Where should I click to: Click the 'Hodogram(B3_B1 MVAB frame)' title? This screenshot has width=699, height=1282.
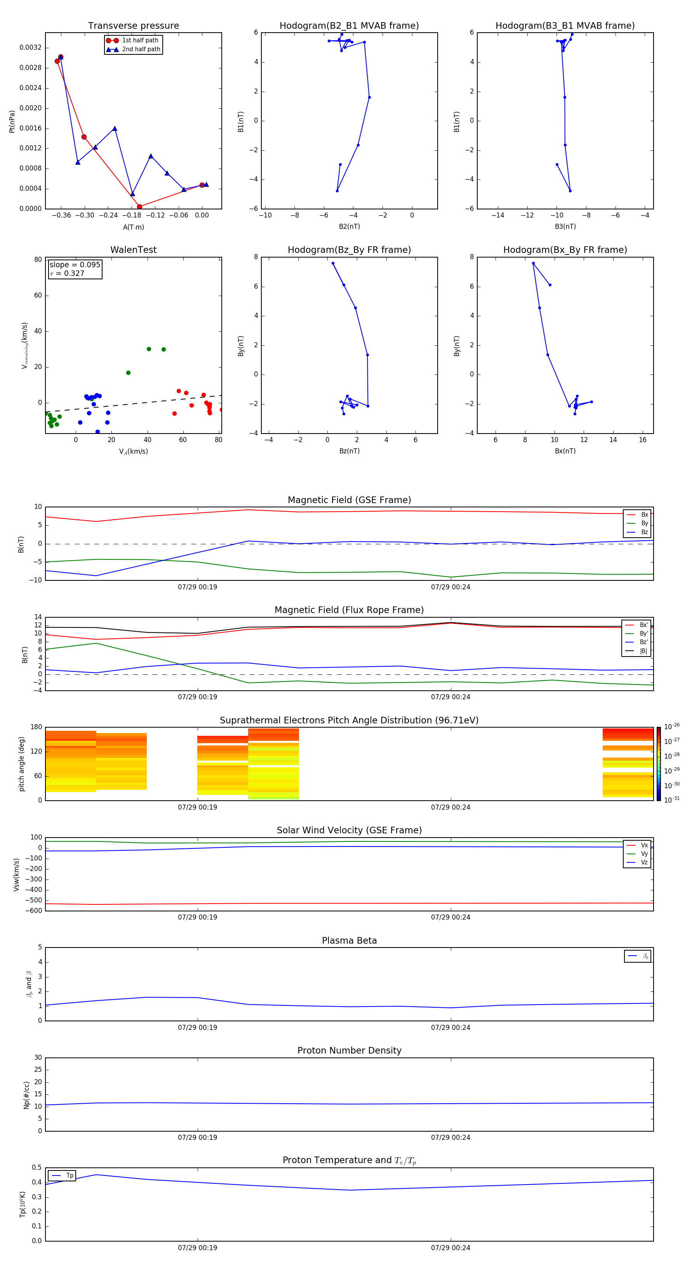(x=565, y=26)
